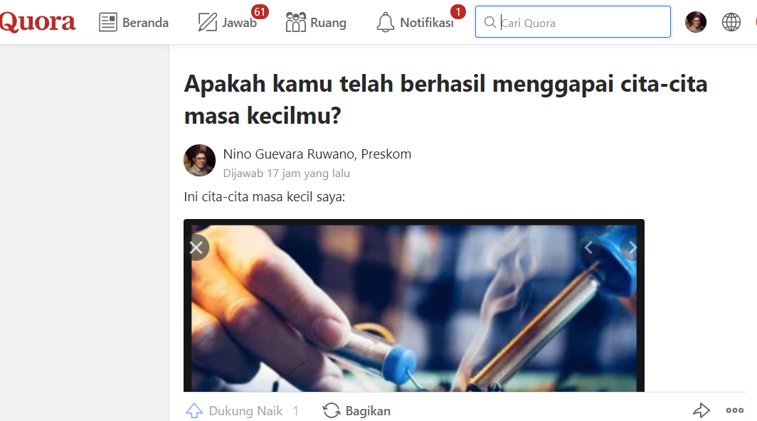Open the profile avatar menu in header

click(696, 22)
